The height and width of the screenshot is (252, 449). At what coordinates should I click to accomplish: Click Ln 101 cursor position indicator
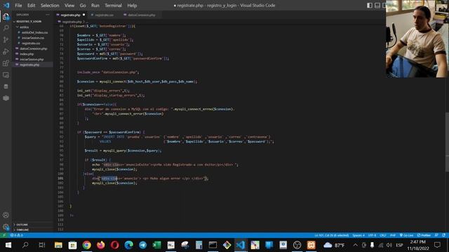click(332, 235)
